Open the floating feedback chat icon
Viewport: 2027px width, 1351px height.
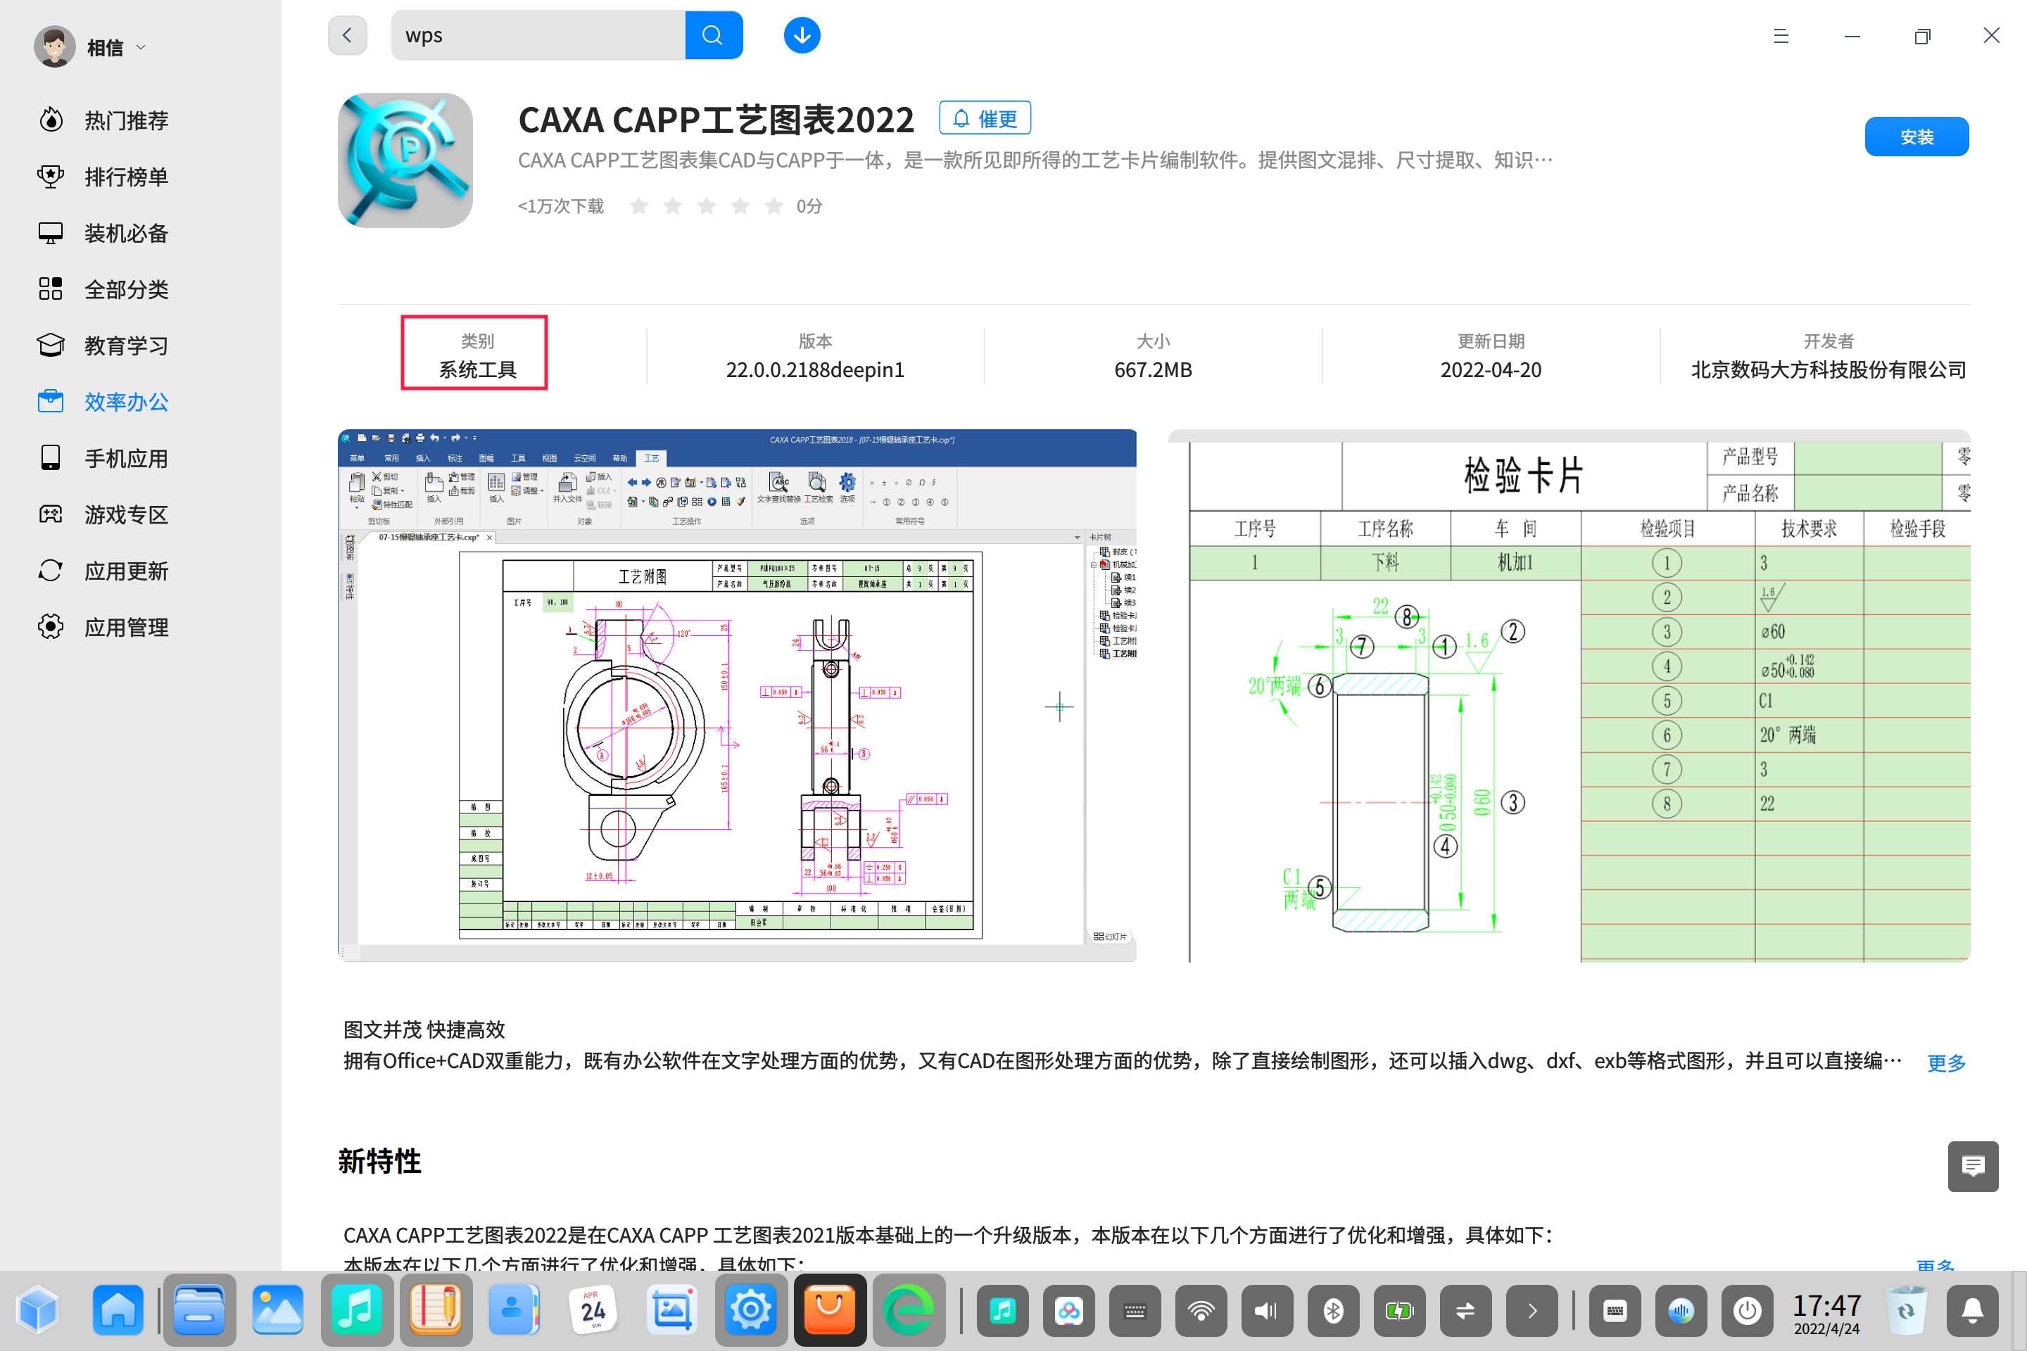(1974, 1166)
